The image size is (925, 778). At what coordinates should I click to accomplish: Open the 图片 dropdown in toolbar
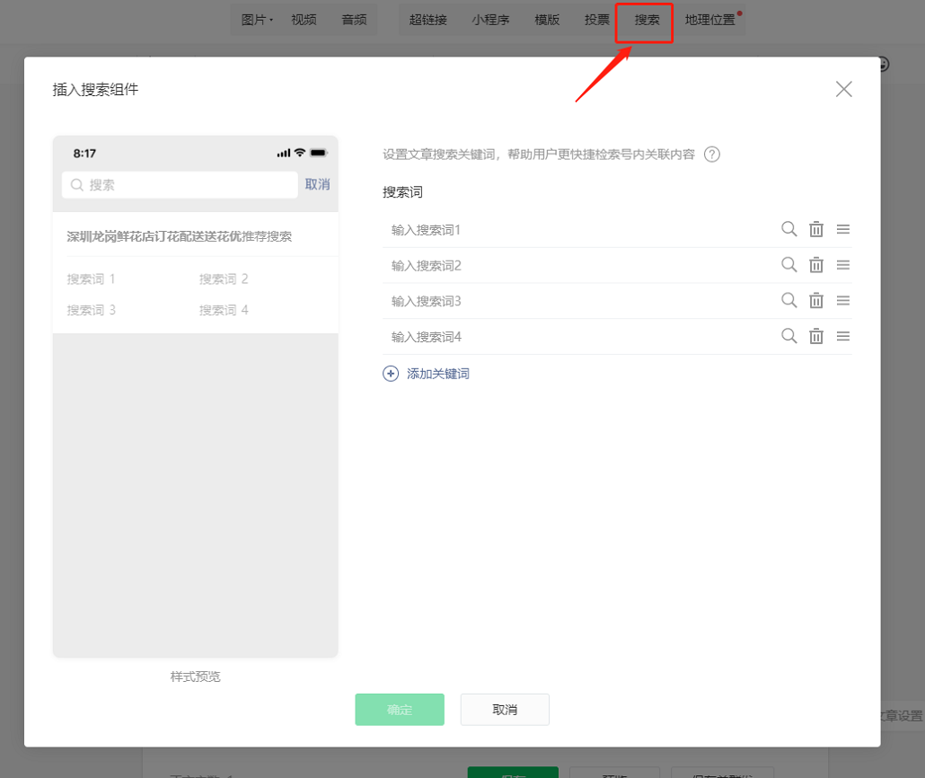[x=257, y=20]
